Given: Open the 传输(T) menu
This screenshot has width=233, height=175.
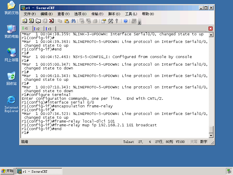Looking at the screenshot, I should pos(97,14).
